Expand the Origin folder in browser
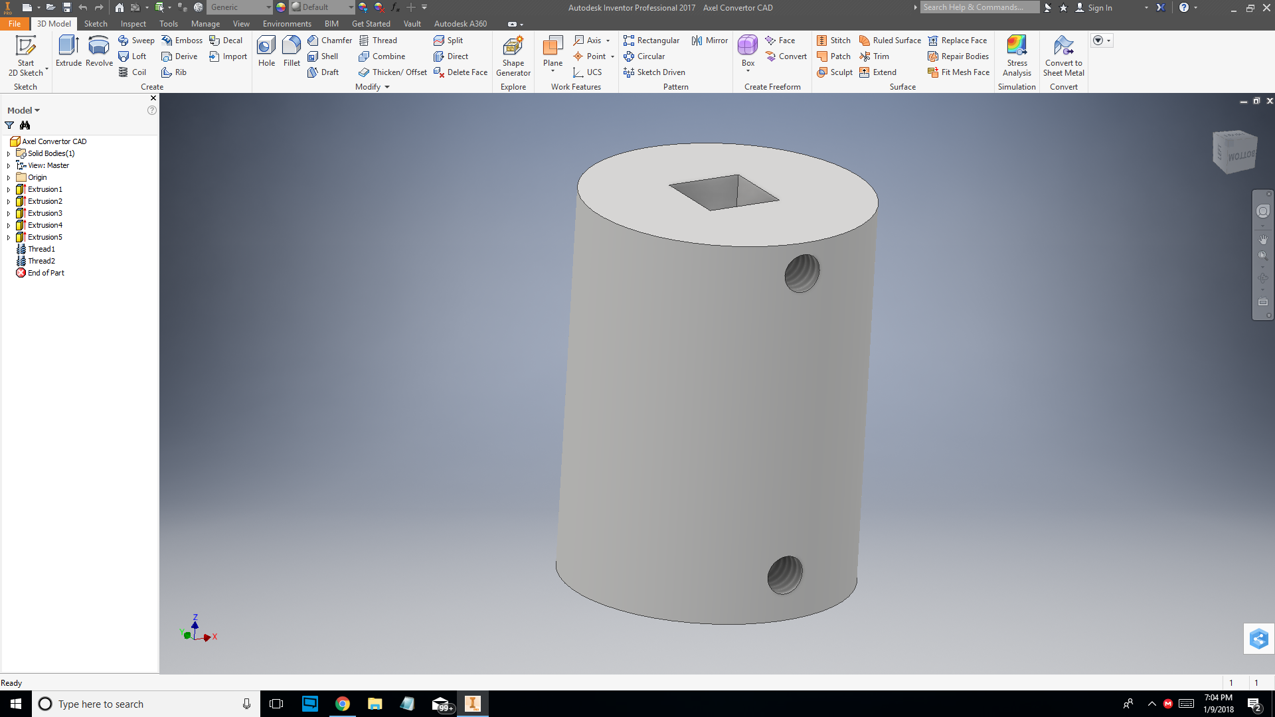 [x=7, y=177]
